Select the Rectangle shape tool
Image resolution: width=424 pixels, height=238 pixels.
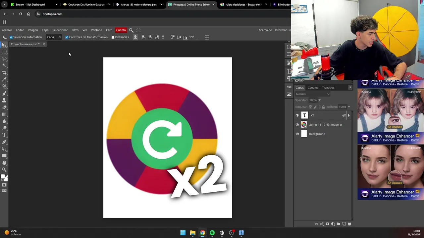point(4,156)
